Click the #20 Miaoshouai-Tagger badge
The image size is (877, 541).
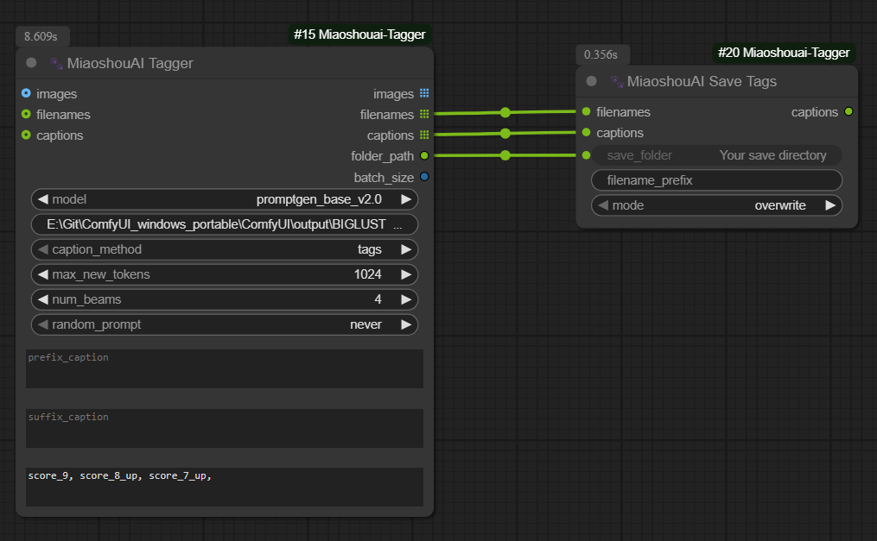point(784,53)
